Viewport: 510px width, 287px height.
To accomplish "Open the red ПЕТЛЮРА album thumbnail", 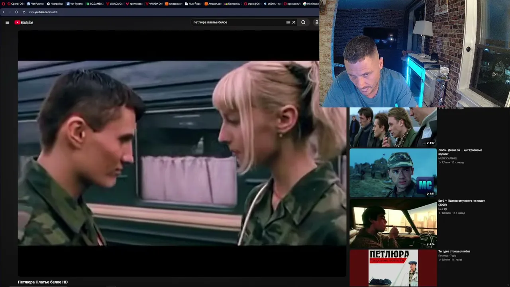I will pos(393,268).
